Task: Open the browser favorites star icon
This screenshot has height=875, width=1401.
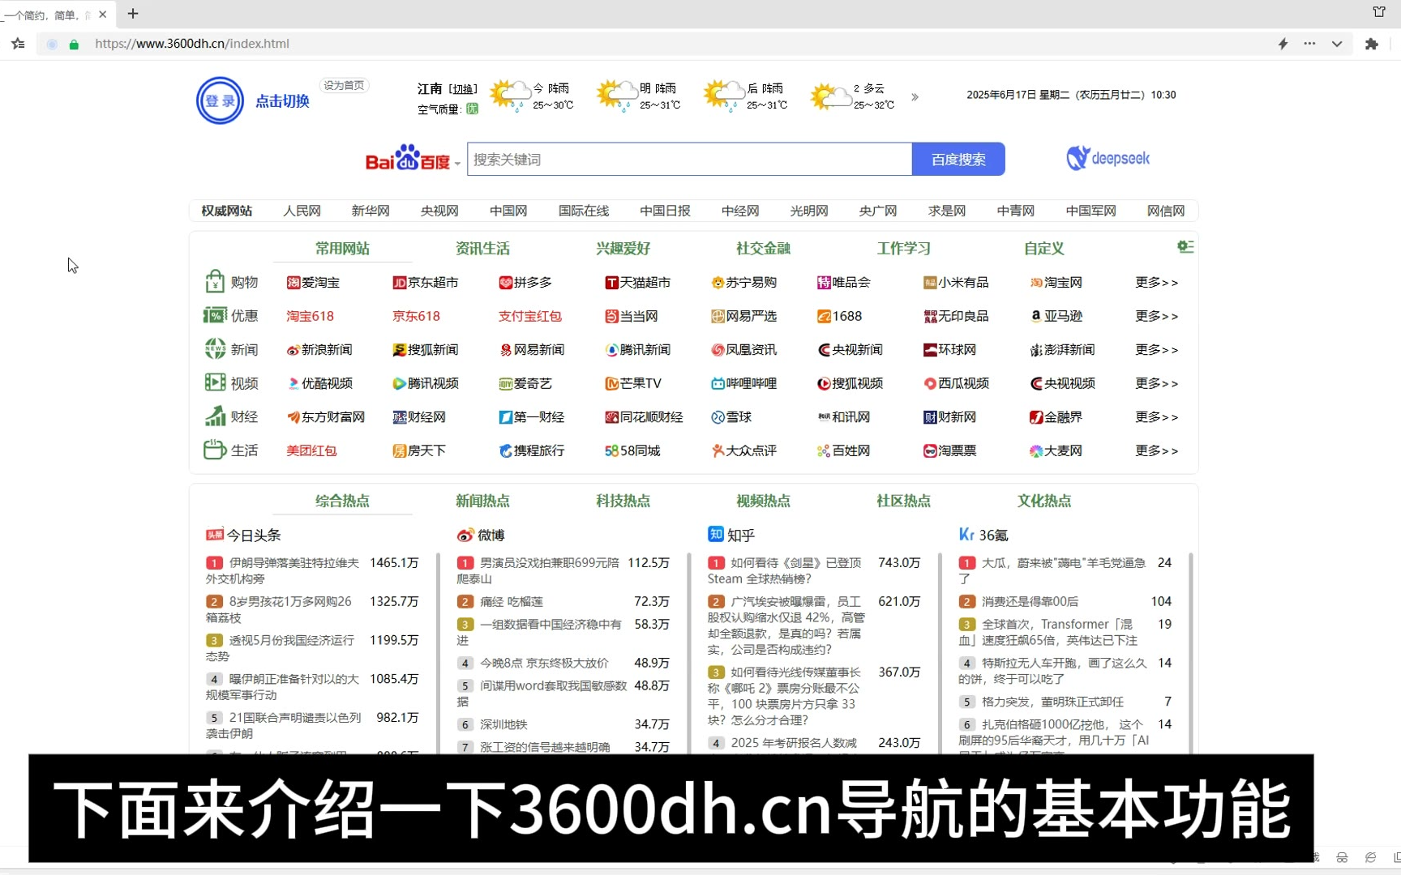Action: [18, 44]
